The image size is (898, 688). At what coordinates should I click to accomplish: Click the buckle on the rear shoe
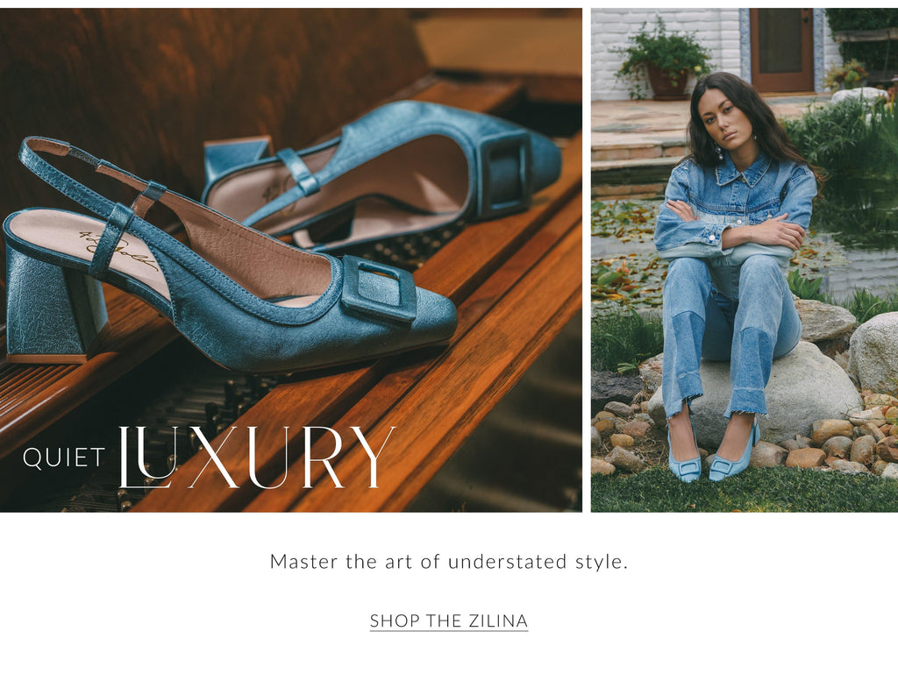(504, 174)
